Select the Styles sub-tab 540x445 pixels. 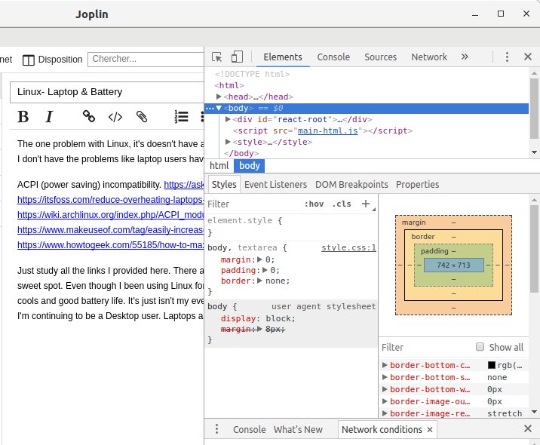(224, 185)
